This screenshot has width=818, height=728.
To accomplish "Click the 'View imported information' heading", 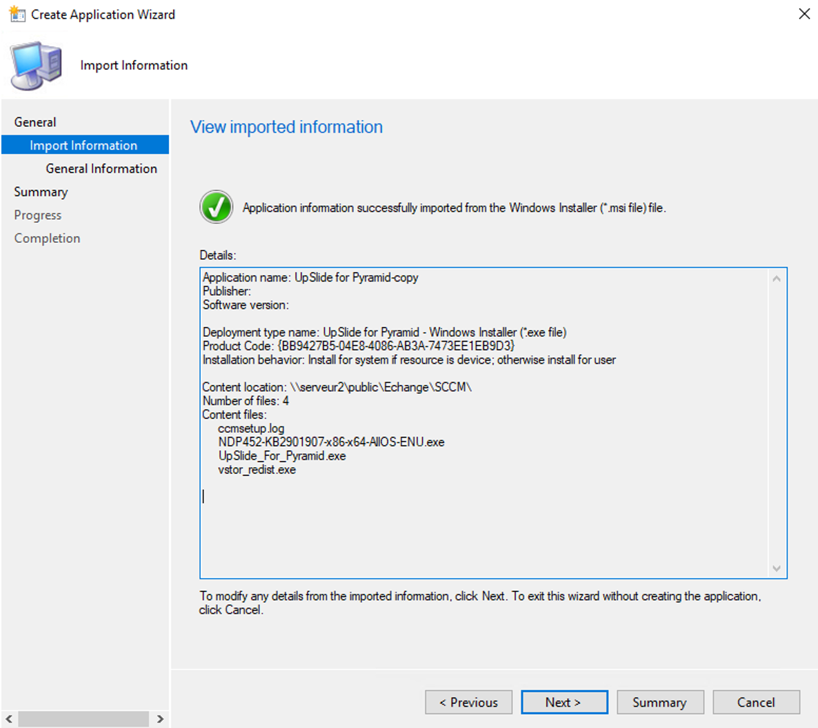I will (x=286, y=127).
